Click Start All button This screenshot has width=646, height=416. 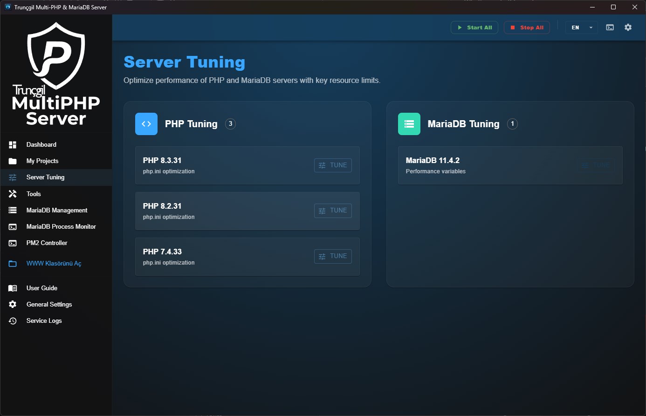click(x=474, y=27)
